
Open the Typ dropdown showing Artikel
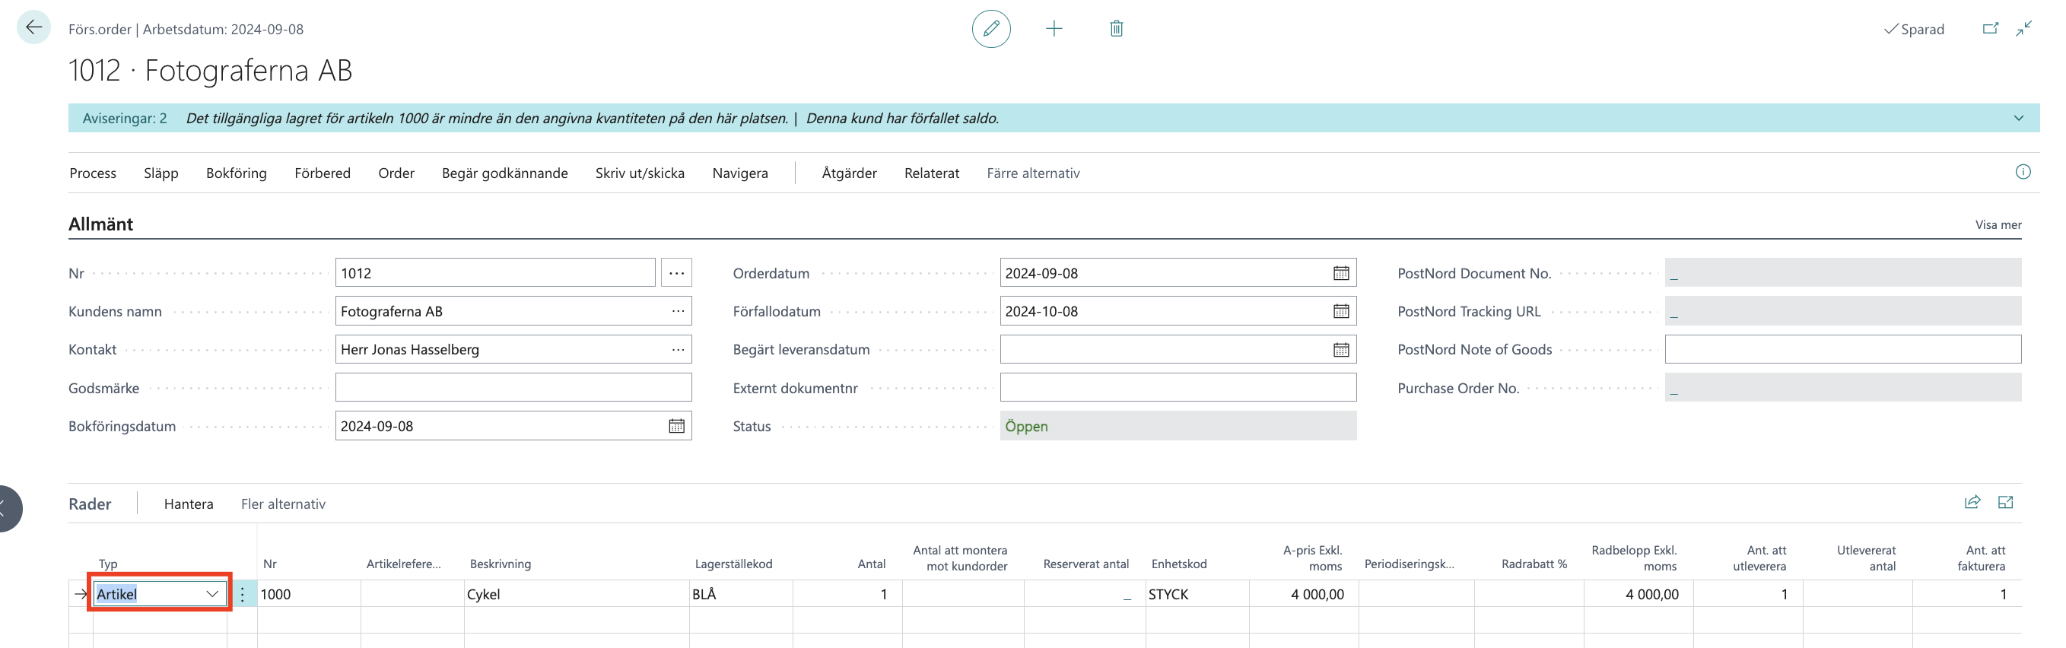[211, 594]
